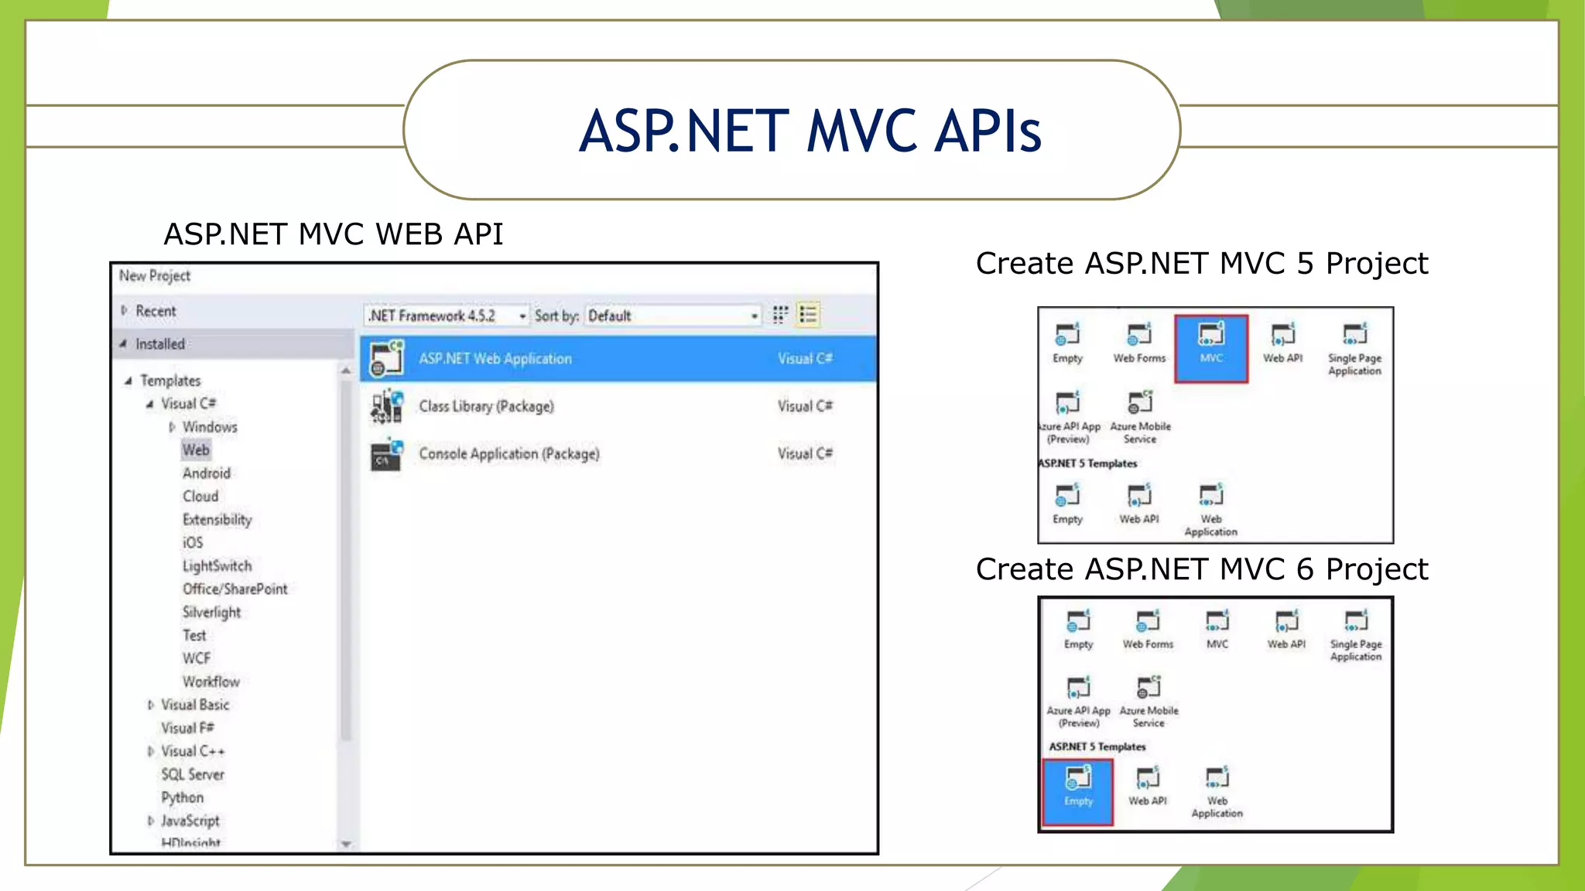Select MVC template in MVC 6 panel
Image resolution: width=1585 pixels, height=891 pixels.
click(x=1217, y=630)
